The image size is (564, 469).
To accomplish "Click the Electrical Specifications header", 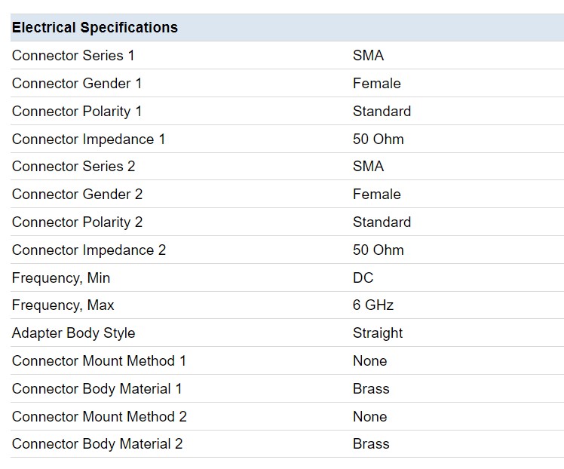I will pyautogui.click(x=95, y=28).
